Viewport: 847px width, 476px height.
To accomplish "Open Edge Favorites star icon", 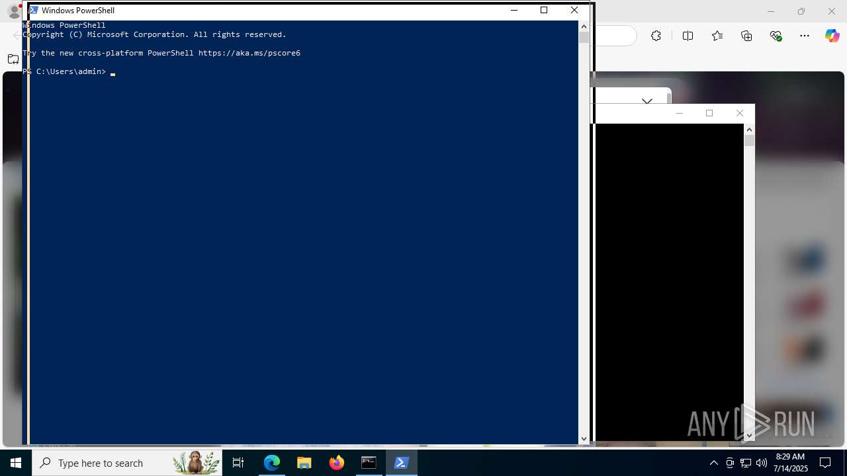I will (x=717, y=36).
